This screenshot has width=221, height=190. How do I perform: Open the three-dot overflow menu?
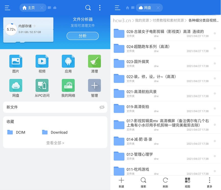(x=100, y=8)
